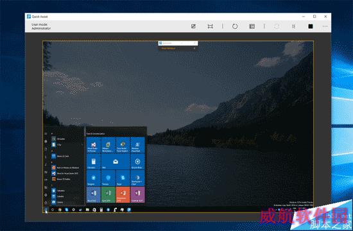Viewport: 353px width, 231px height.
Task: Open the three-dot More options menu
Action: pos(325,26)
